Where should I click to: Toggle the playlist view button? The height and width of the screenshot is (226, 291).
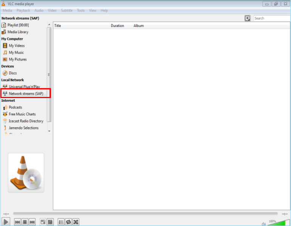click(61, 222)
